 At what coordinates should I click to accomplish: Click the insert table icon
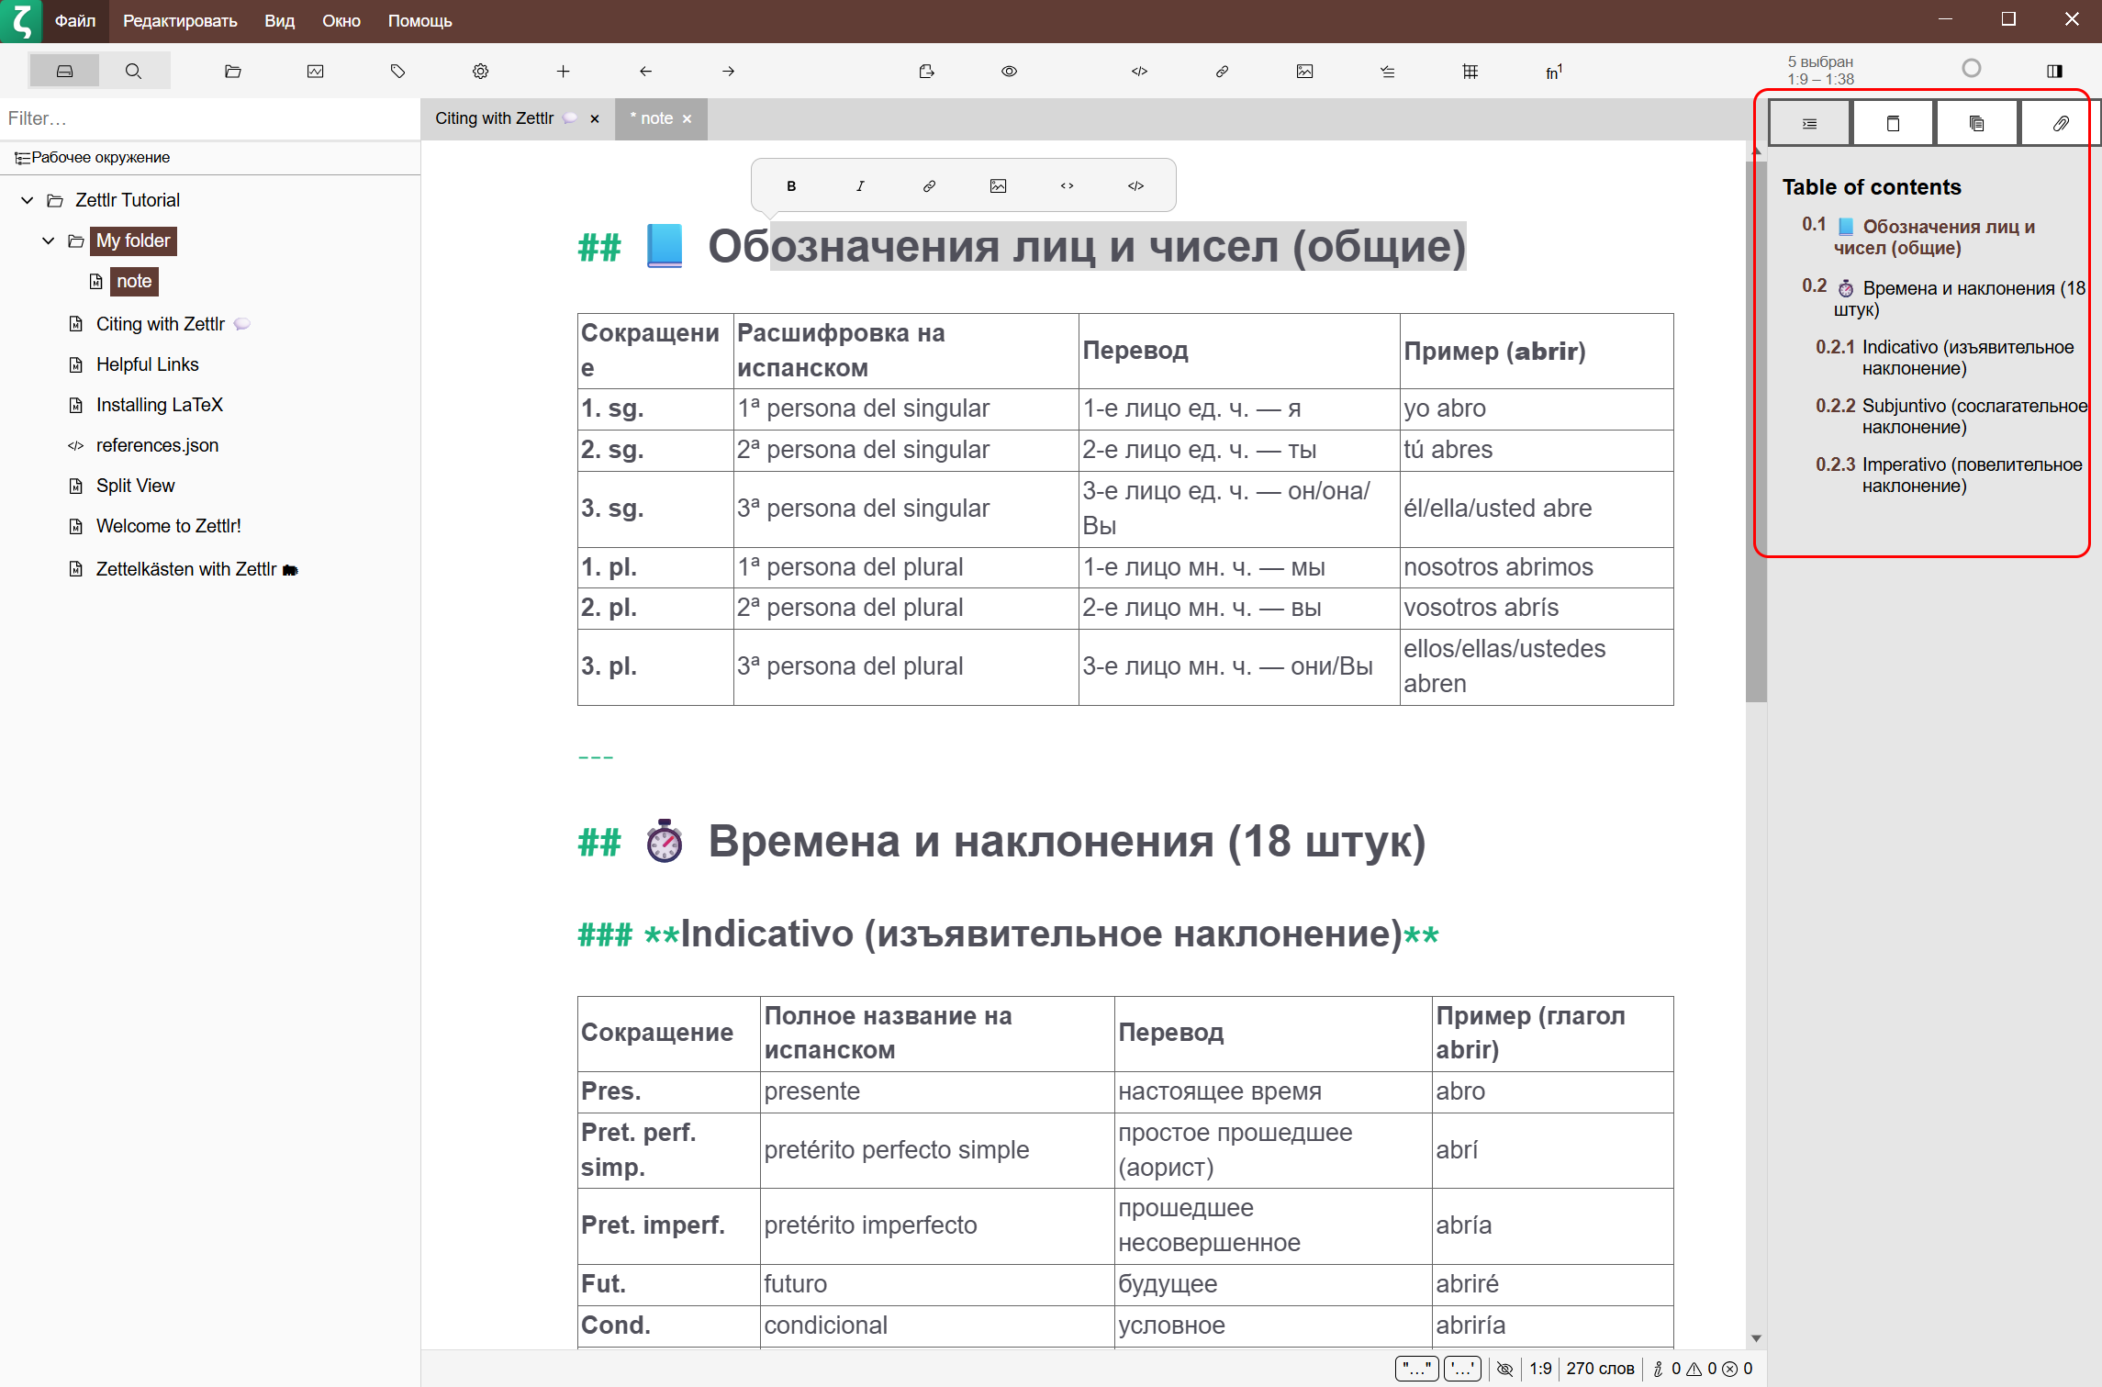tap(1470, 72)
